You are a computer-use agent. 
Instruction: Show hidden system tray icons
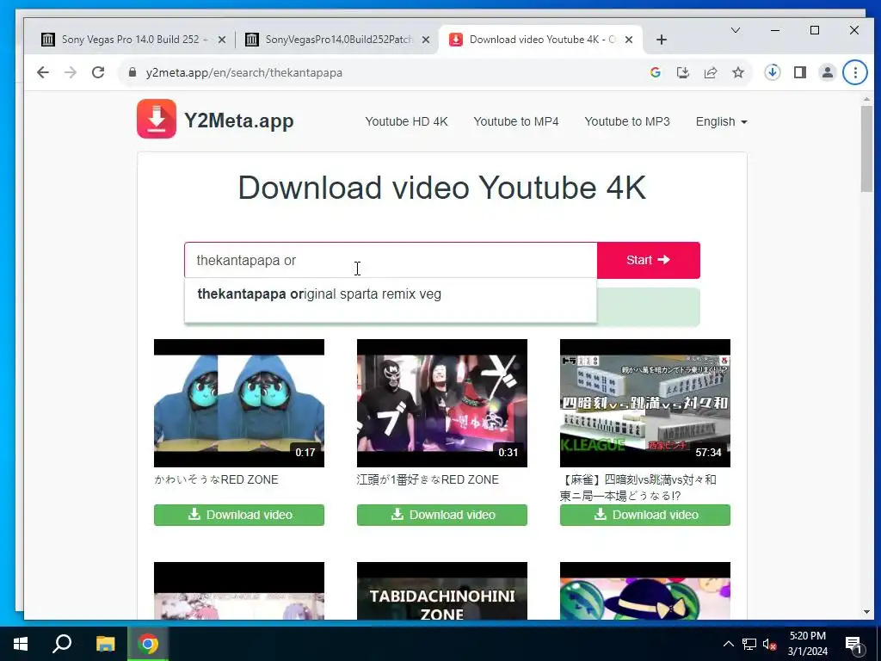728,644
